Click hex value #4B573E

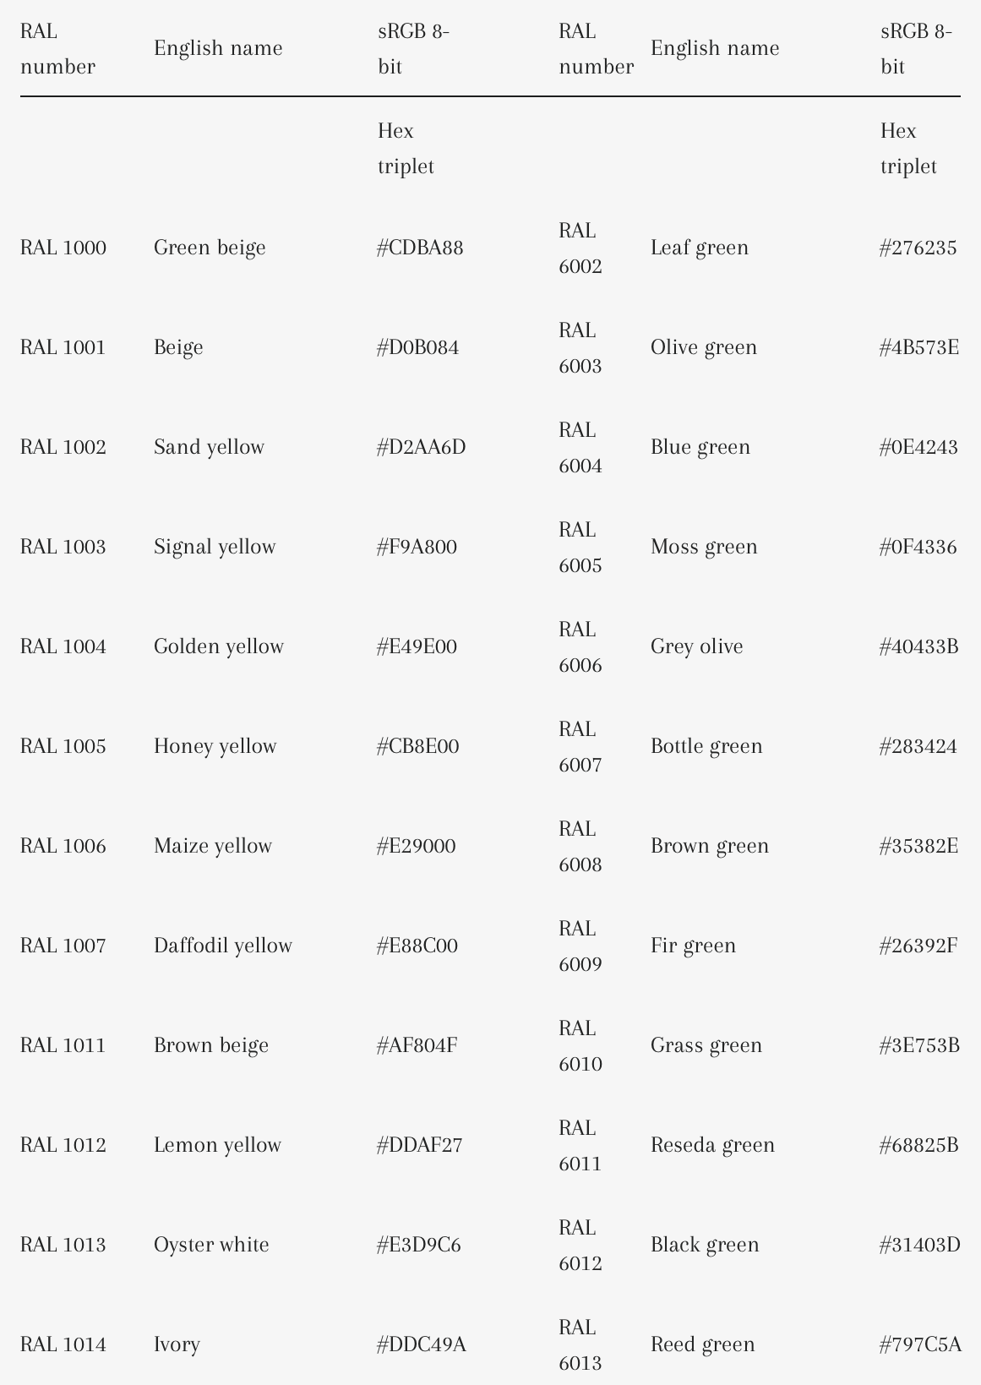(918, 347)
